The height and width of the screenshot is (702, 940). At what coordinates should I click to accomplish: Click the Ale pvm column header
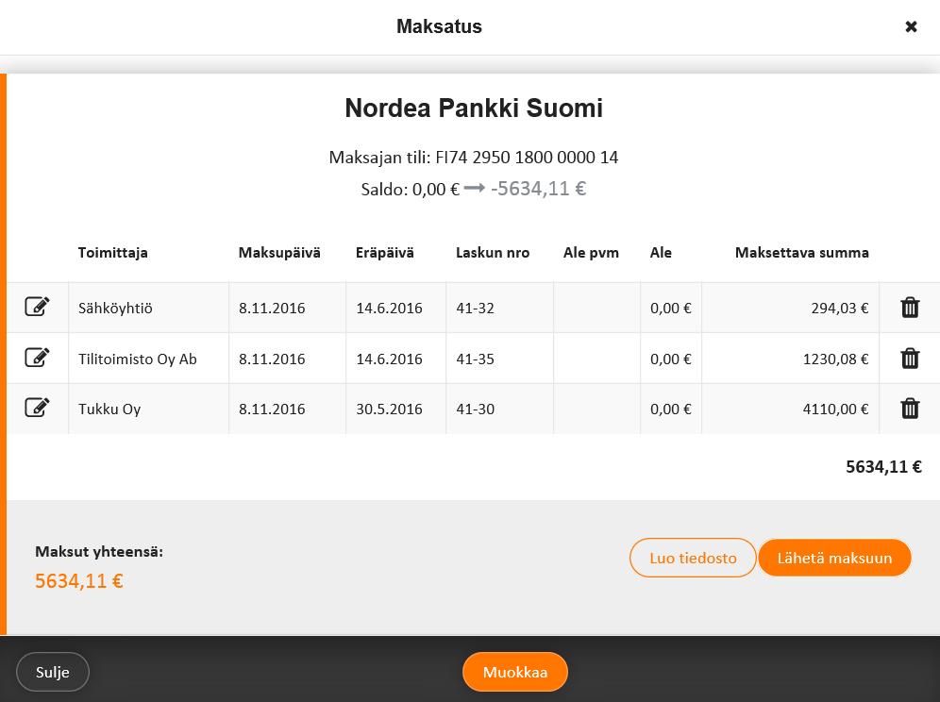pos(591,252)
